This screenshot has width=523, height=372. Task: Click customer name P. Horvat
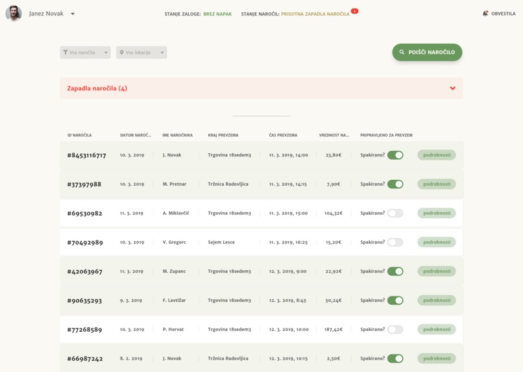pos(173,329)
